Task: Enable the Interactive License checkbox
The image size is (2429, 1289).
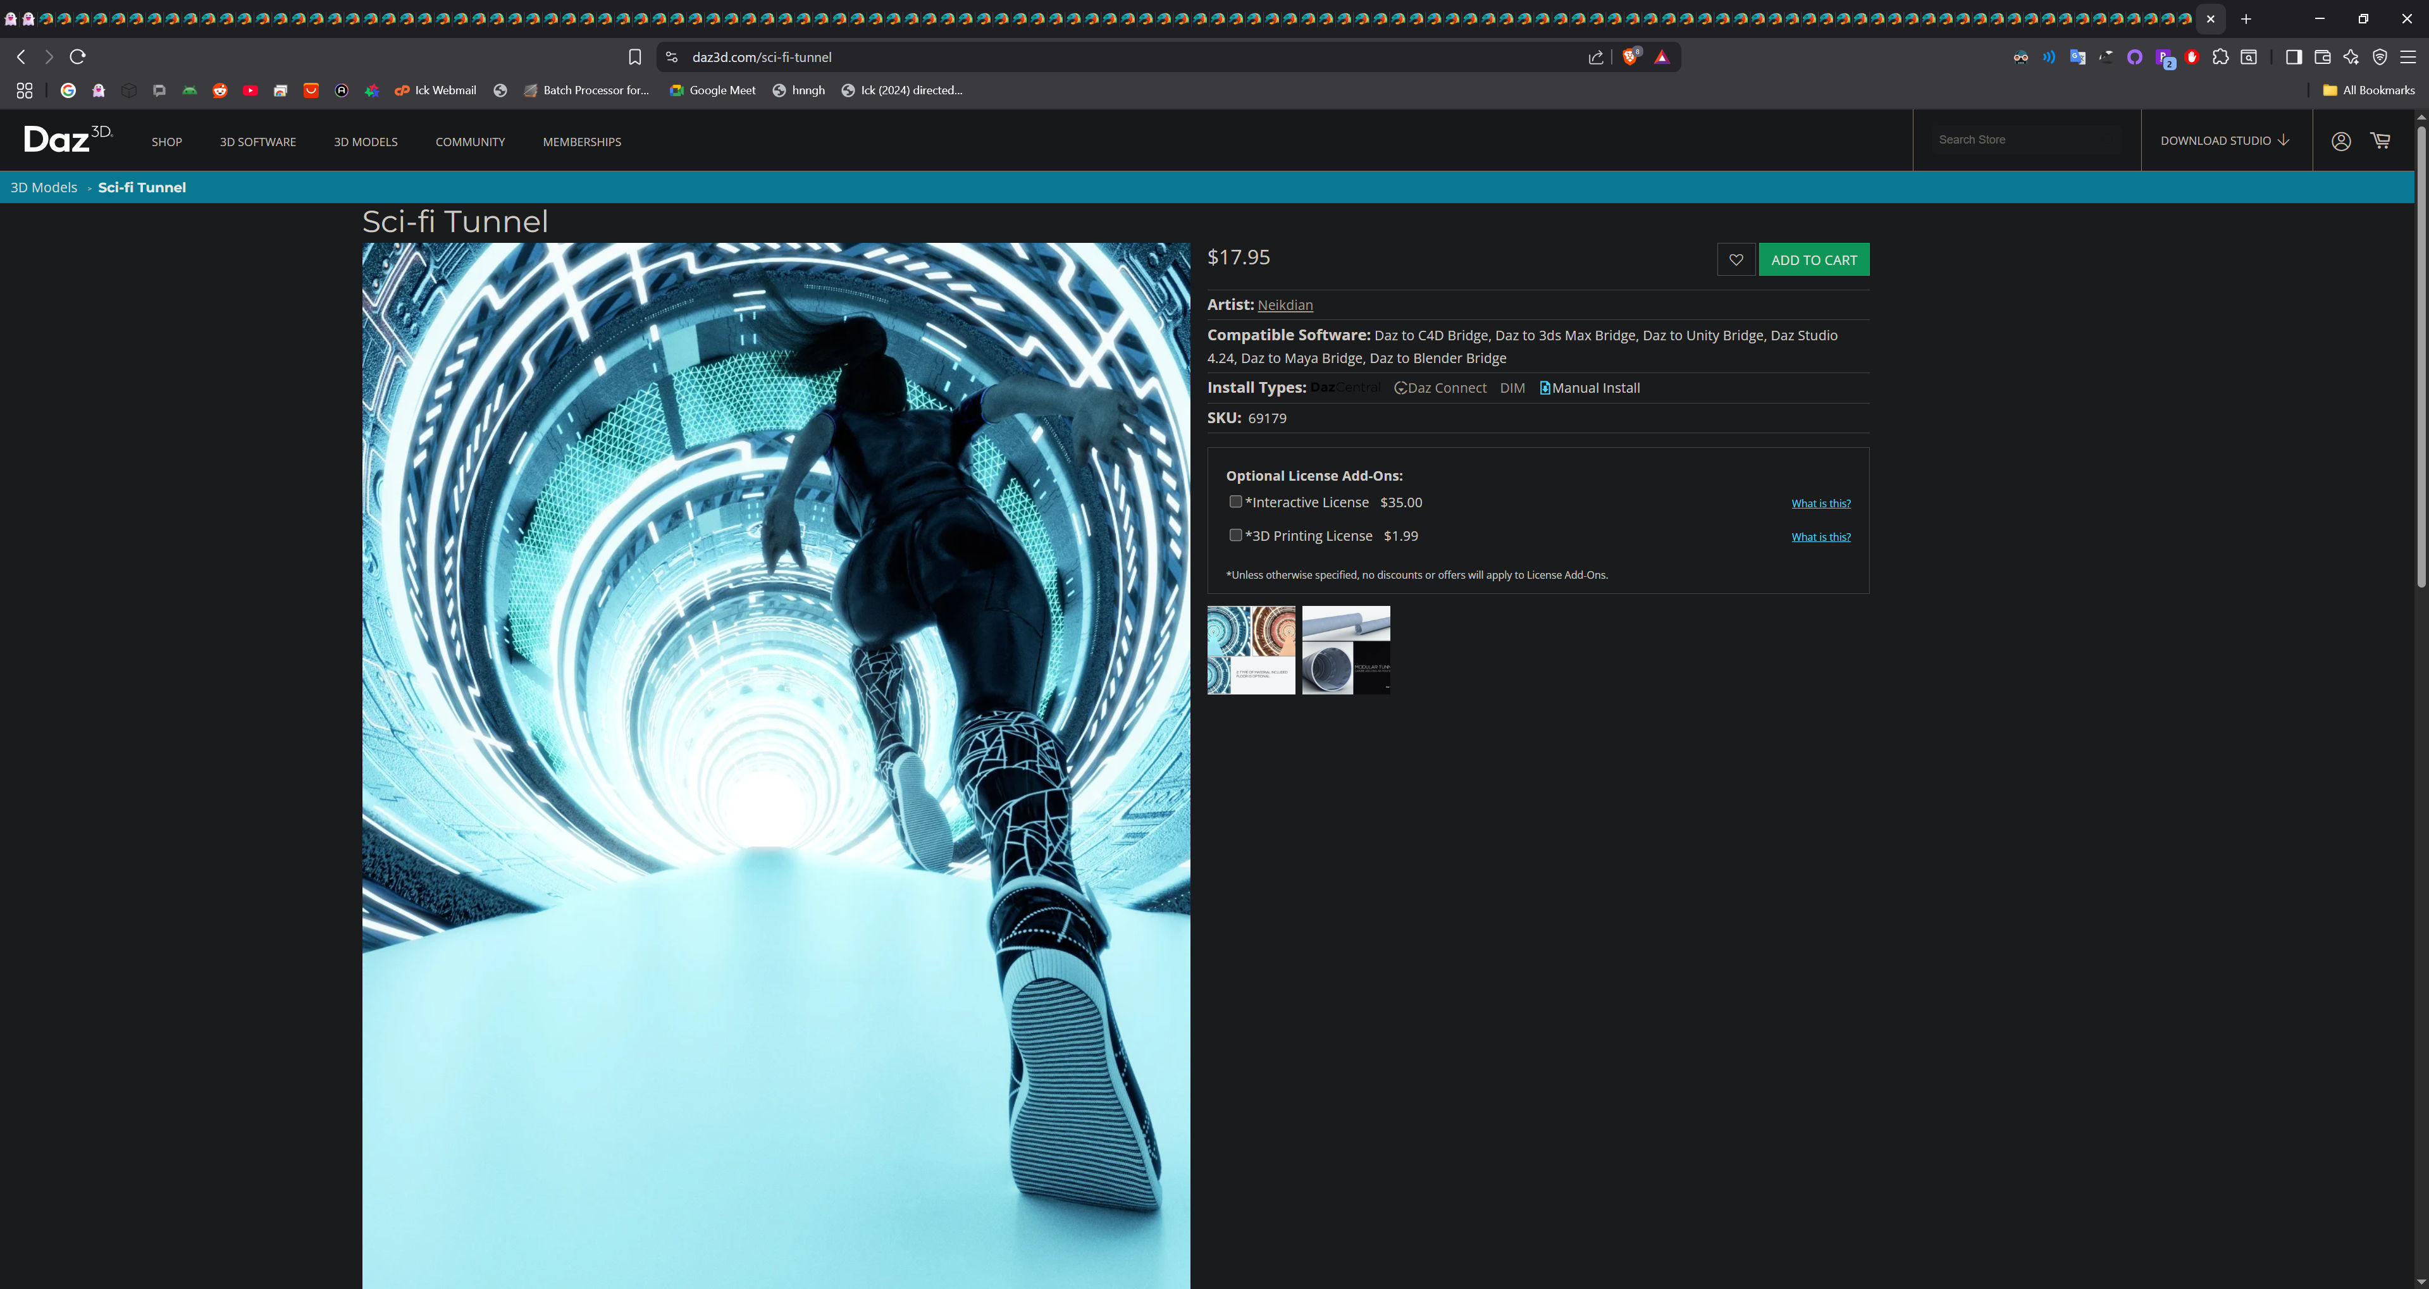Action: (x=1235, y=502)
